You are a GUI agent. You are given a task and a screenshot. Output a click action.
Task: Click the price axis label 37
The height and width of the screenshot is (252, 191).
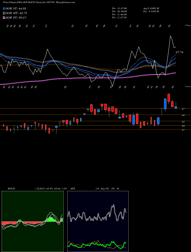pos(183,130)
